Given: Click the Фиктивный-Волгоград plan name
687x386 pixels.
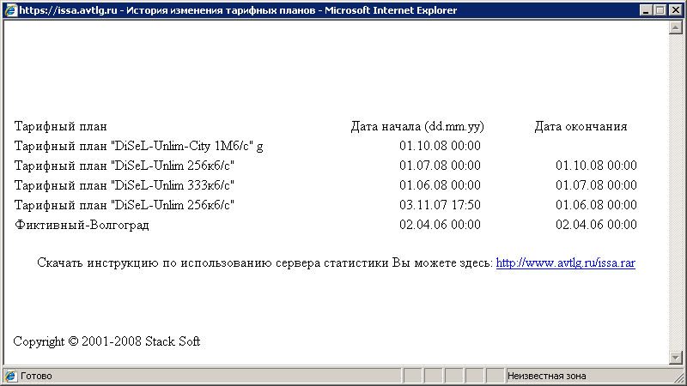Looking at the screenshot, I should [82, 225].
